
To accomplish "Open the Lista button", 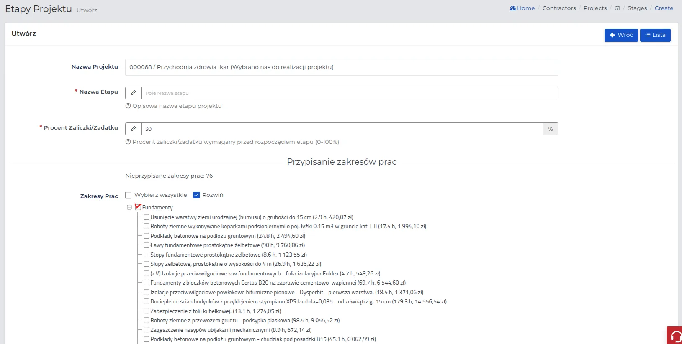I will click(655, 35).
